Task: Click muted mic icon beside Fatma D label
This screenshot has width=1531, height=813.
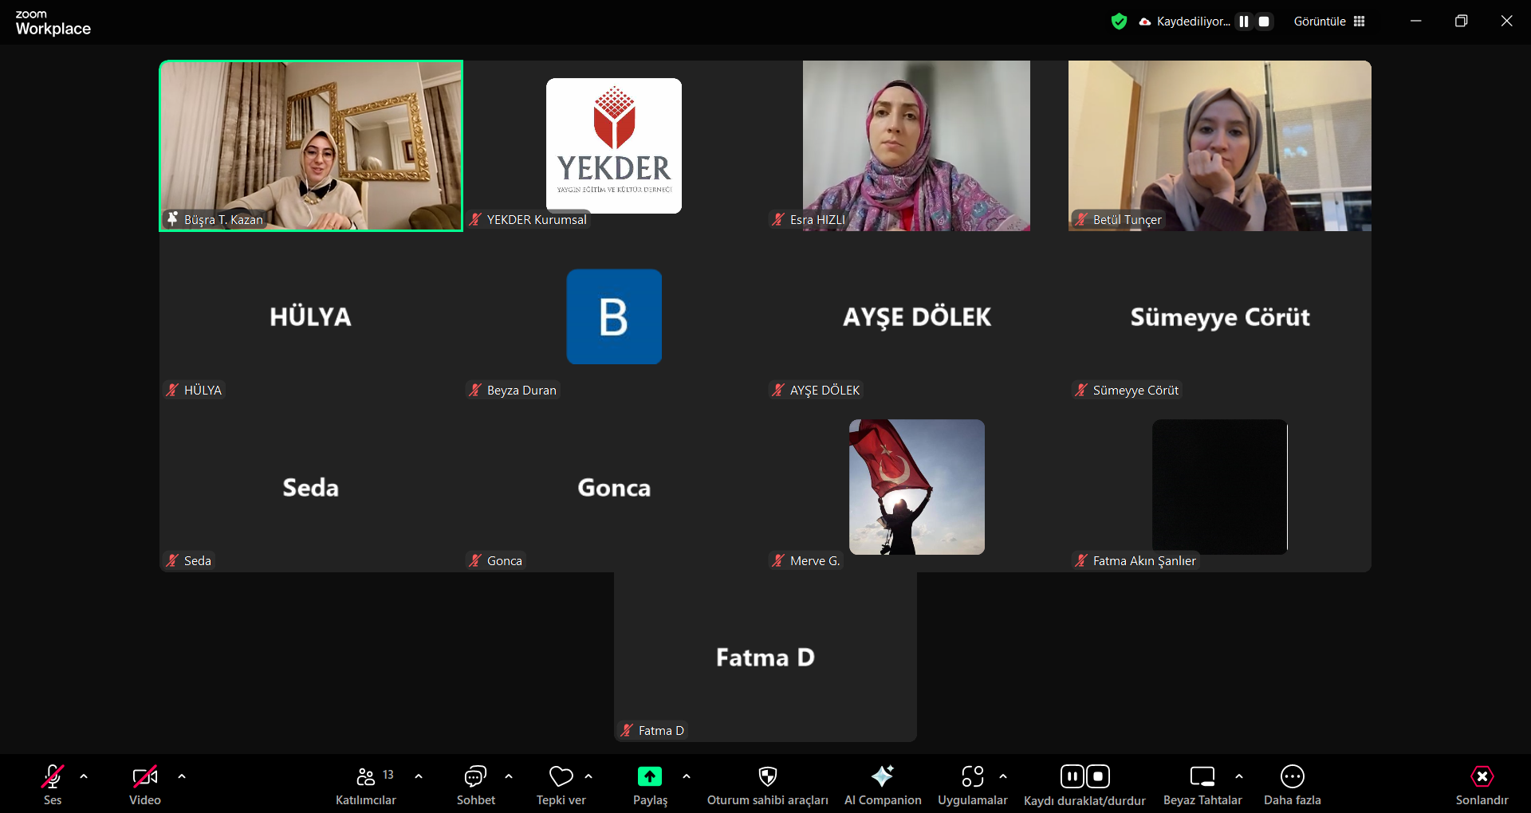Action: point(627,730)
